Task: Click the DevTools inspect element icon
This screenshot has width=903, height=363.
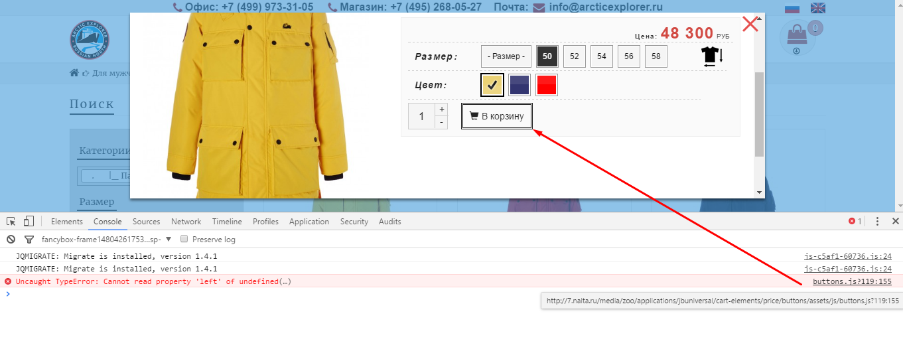Action: pyautogui.click(x=11, y=222)
